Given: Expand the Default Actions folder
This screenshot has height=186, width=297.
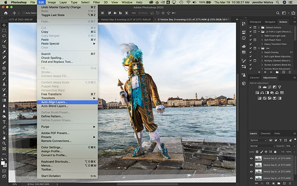Looking at the screenshot, I should 259,28.
